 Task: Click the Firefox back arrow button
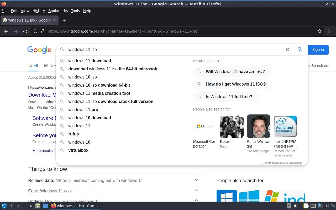pos(6,31)
